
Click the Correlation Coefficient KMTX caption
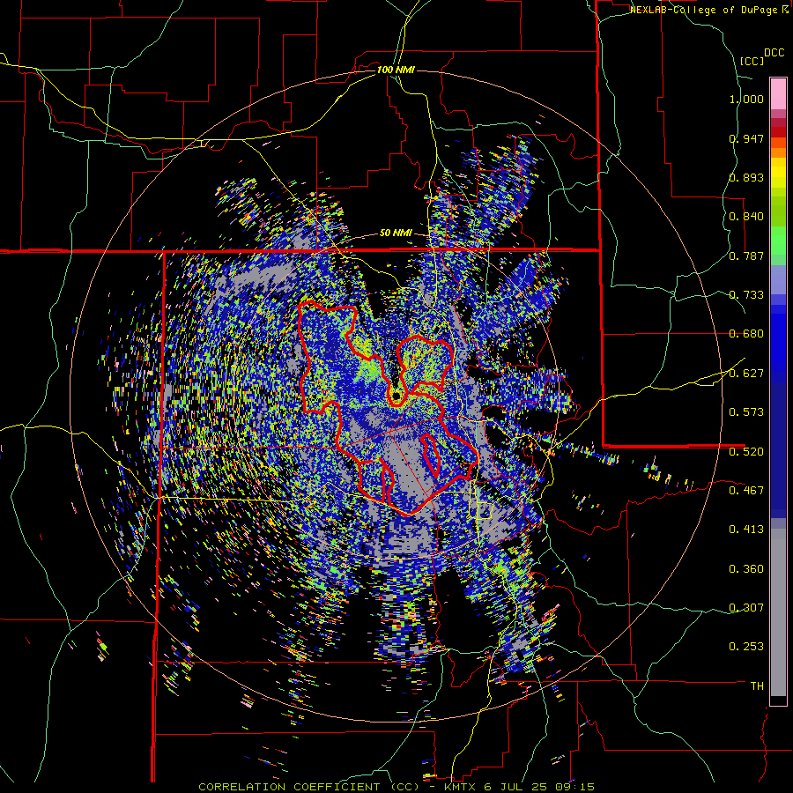coord(396,787)
